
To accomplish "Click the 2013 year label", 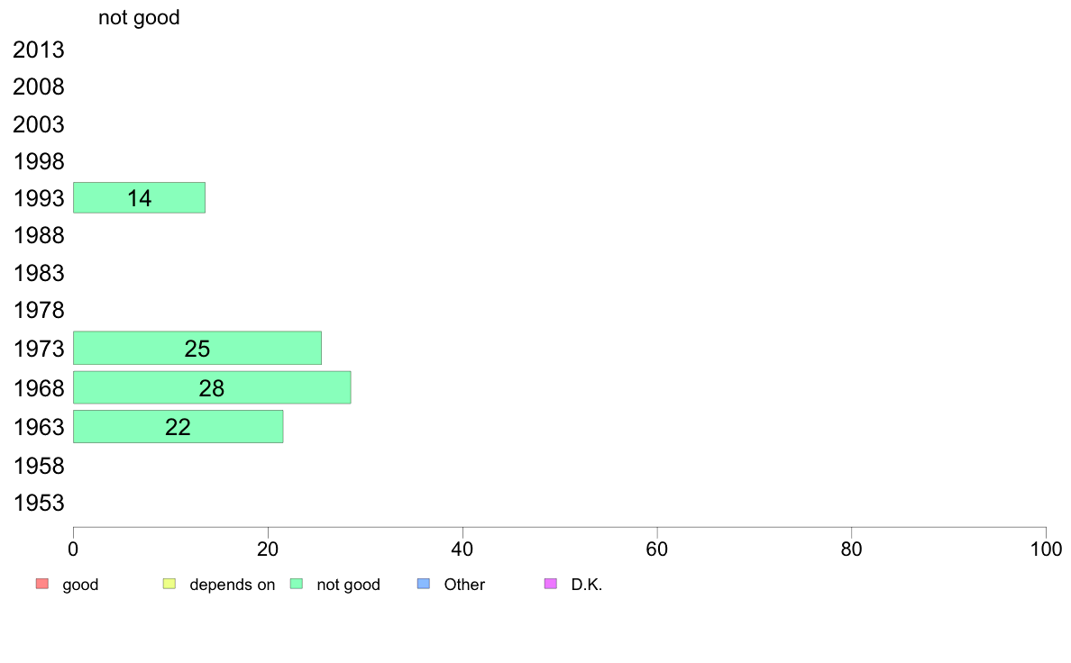I will [39, 50].
